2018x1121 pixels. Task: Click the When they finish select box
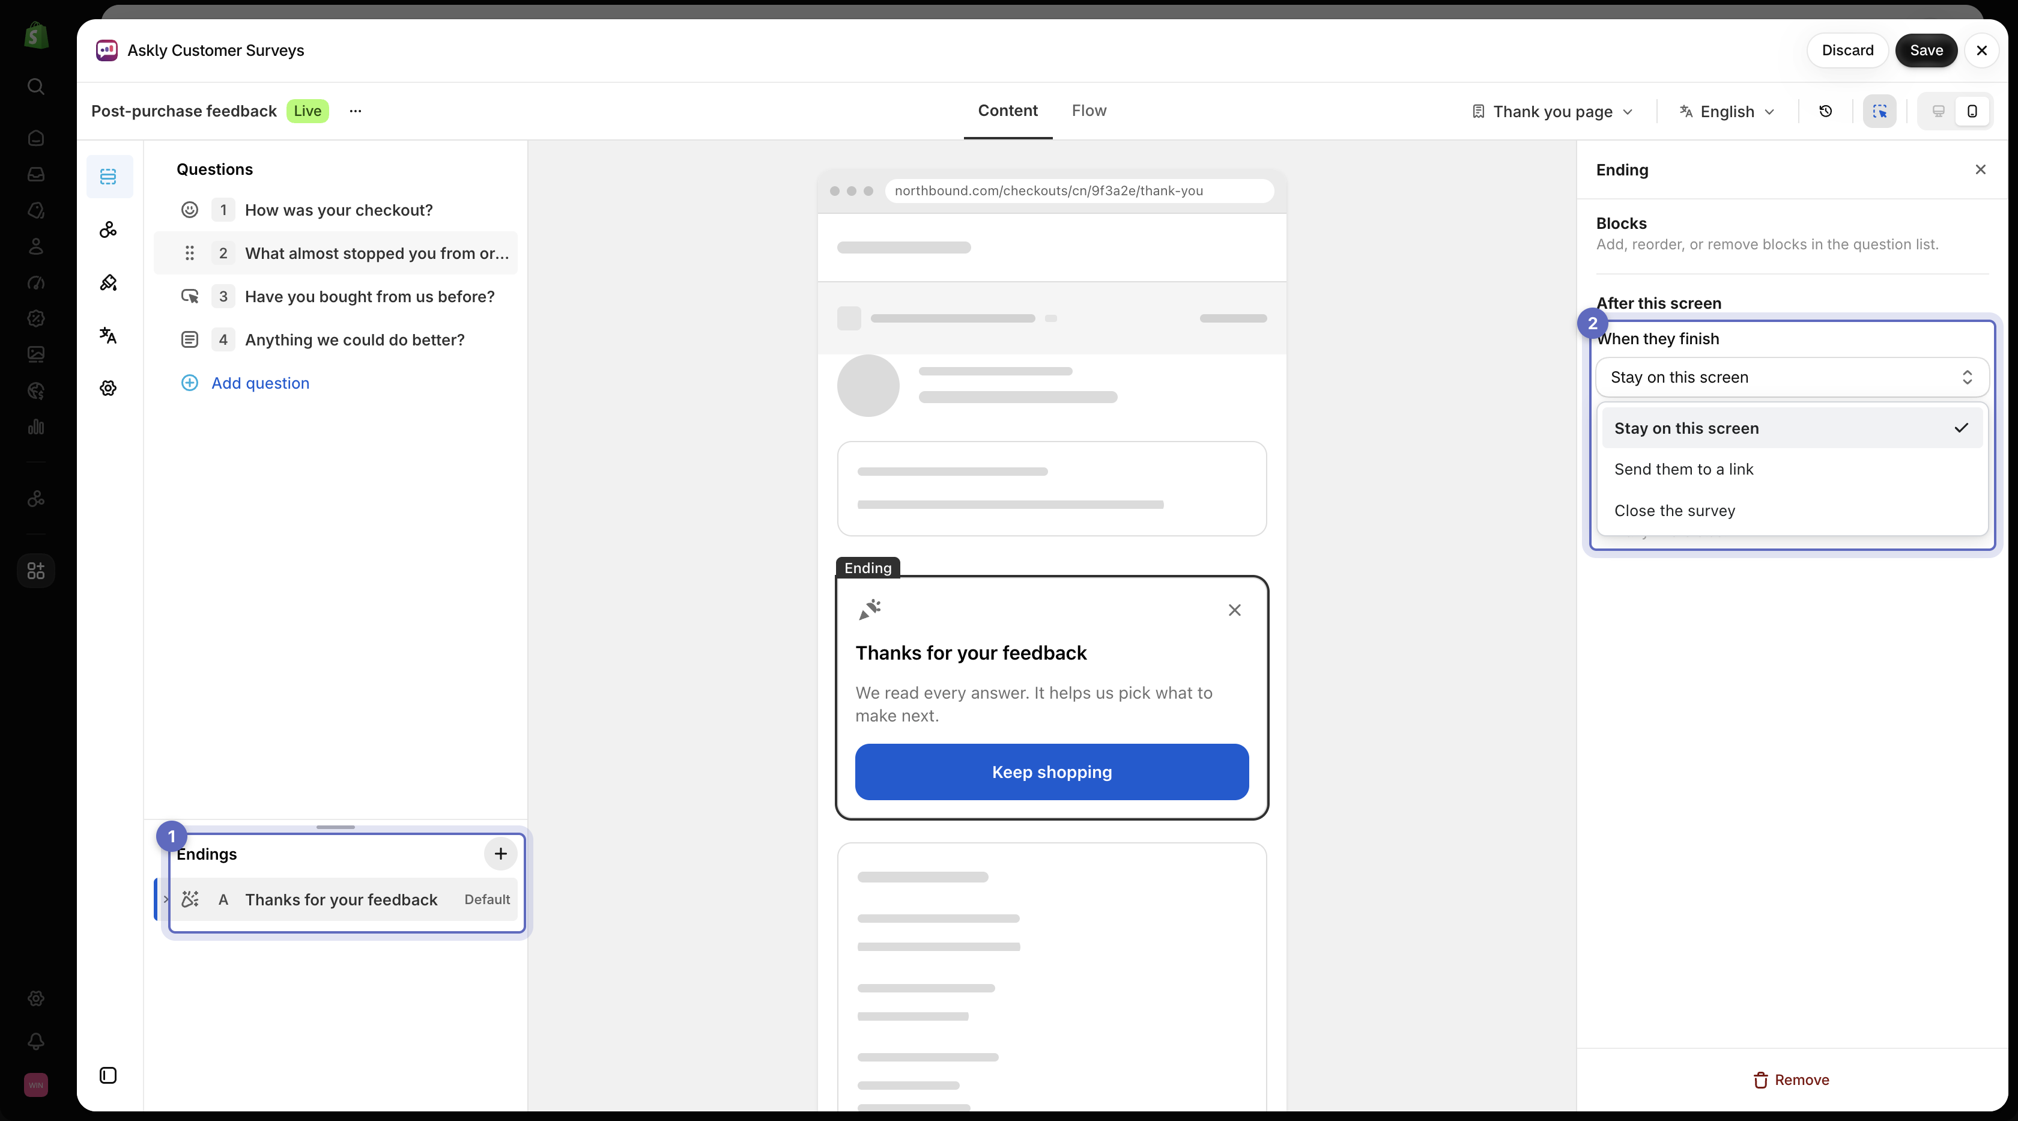[1792, 378]
